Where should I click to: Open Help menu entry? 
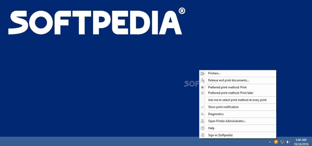[x=238, y=128]
